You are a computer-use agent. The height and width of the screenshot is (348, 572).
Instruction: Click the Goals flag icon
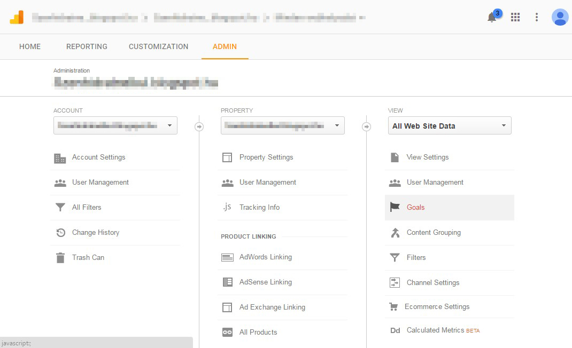395,207
